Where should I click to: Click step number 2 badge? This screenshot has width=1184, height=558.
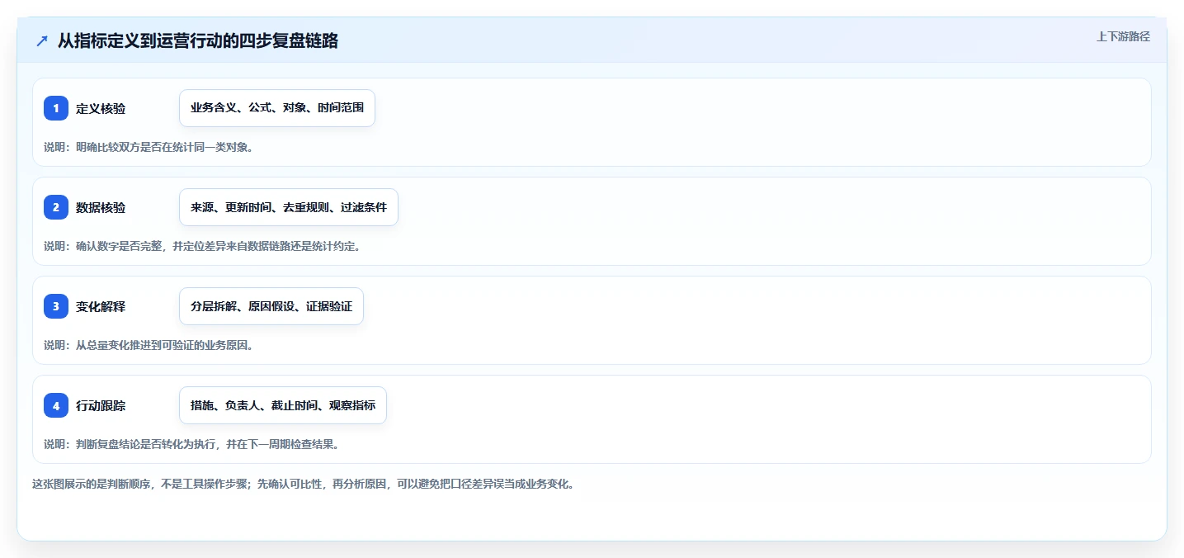click(56, 207)
